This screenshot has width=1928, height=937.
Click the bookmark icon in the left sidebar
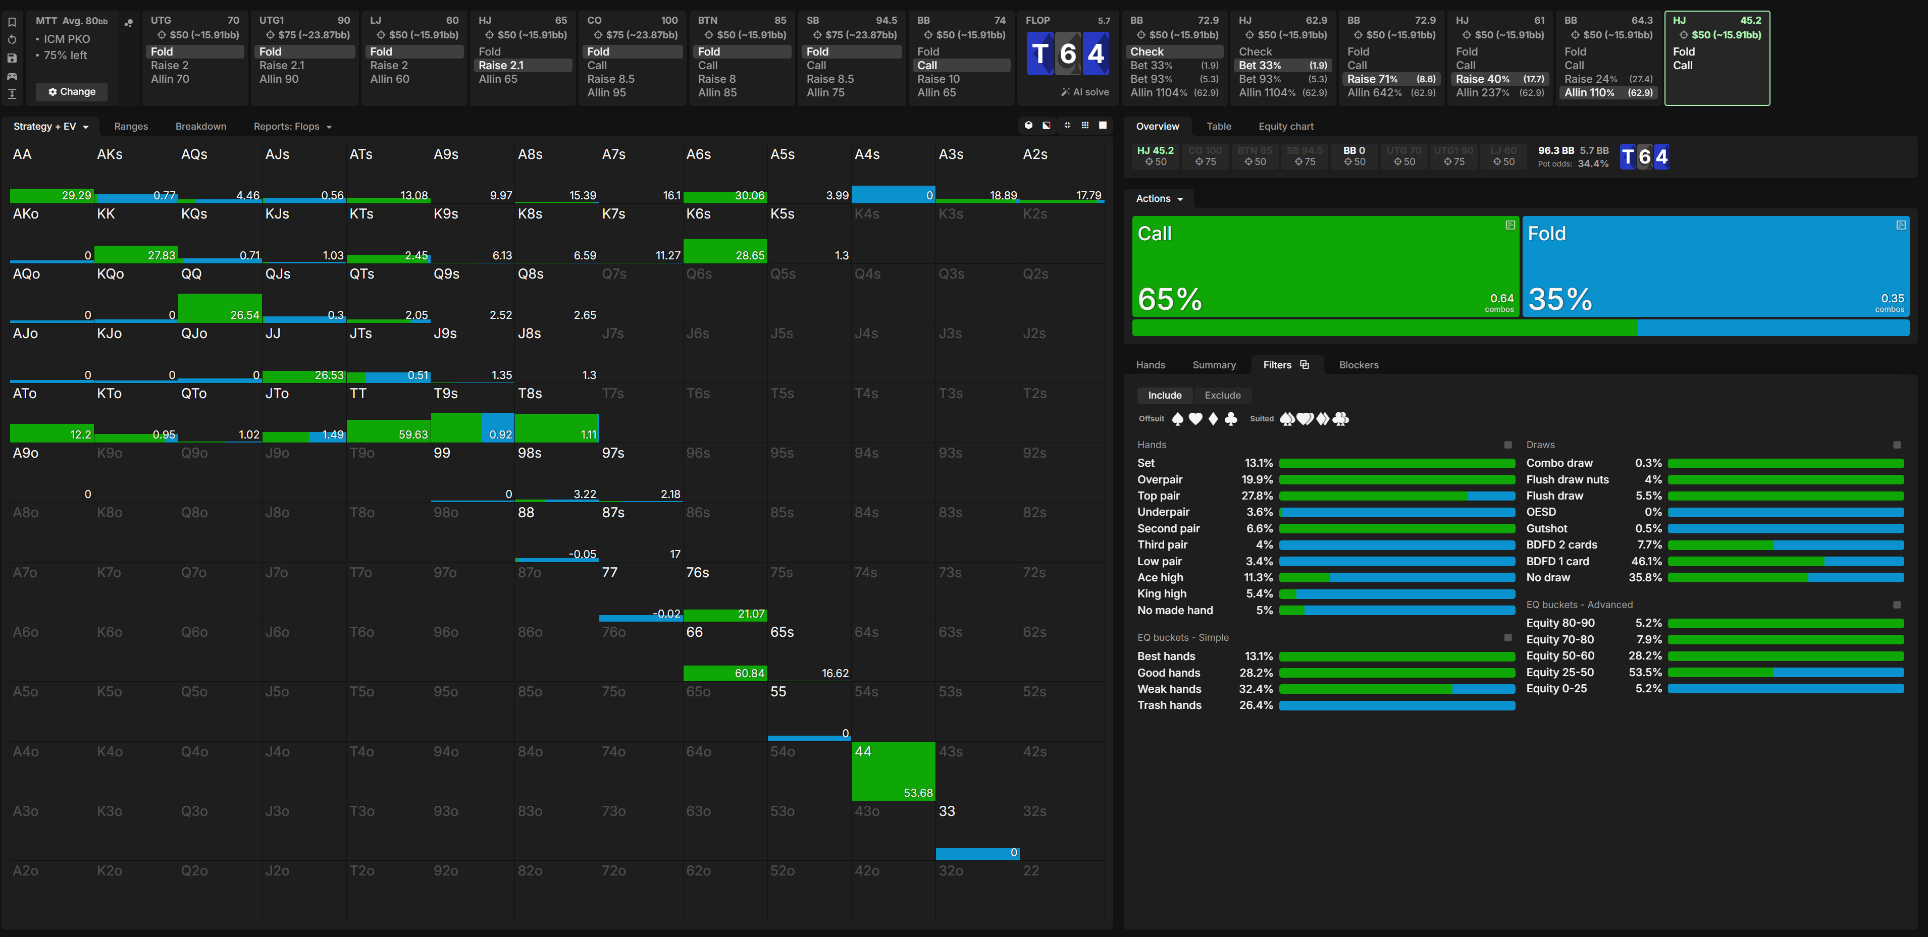[12, 22]
